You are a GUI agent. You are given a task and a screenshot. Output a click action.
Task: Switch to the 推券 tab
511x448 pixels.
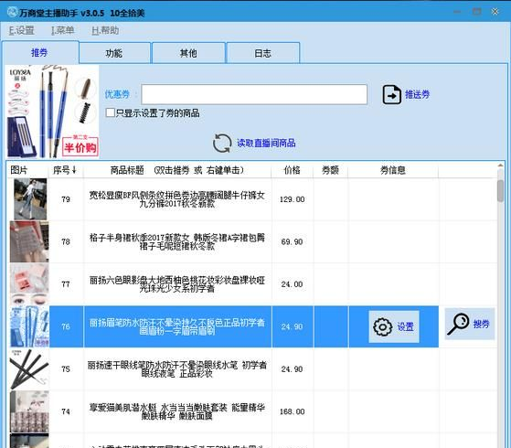(x=40, y=52)
